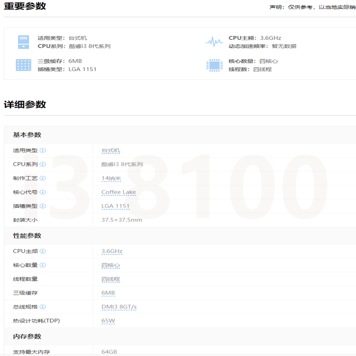Click the cache grid icon beside 三级缓存
Viewport: 356px width, 356px height.
[x=24, y=65]
